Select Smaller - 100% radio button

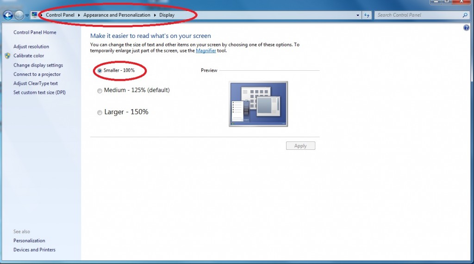100,71
